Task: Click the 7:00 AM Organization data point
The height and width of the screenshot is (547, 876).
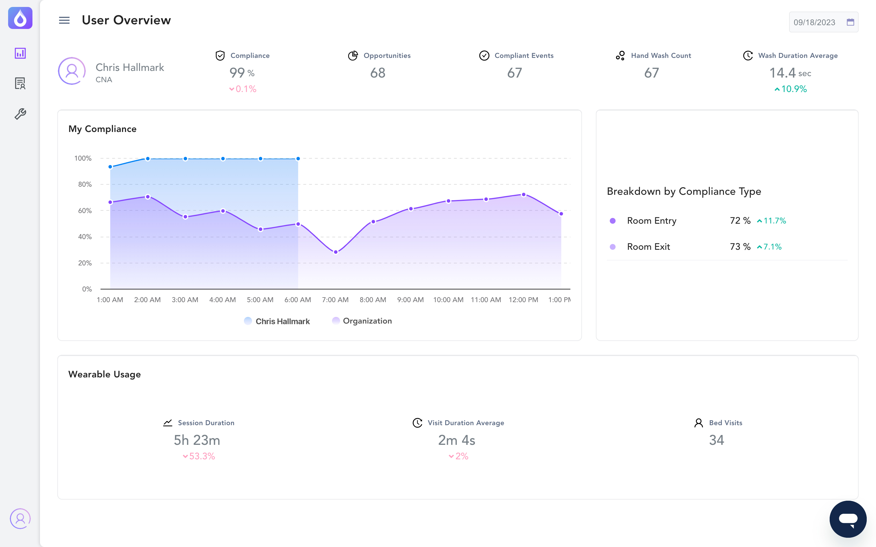Action: coord(335,252)
